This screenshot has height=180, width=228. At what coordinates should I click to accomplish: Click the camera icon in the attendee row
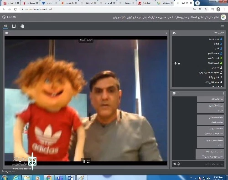pyautogui.click(x=179, y=64)
